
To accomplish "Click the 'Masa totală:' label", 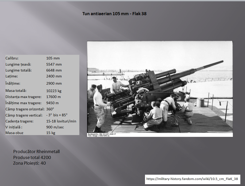I will [16, 91].
